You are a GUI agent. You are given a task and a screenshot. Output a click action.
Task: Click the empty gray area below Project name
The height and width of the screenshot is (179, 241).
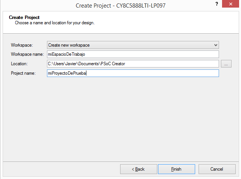(x=121, y=118)
